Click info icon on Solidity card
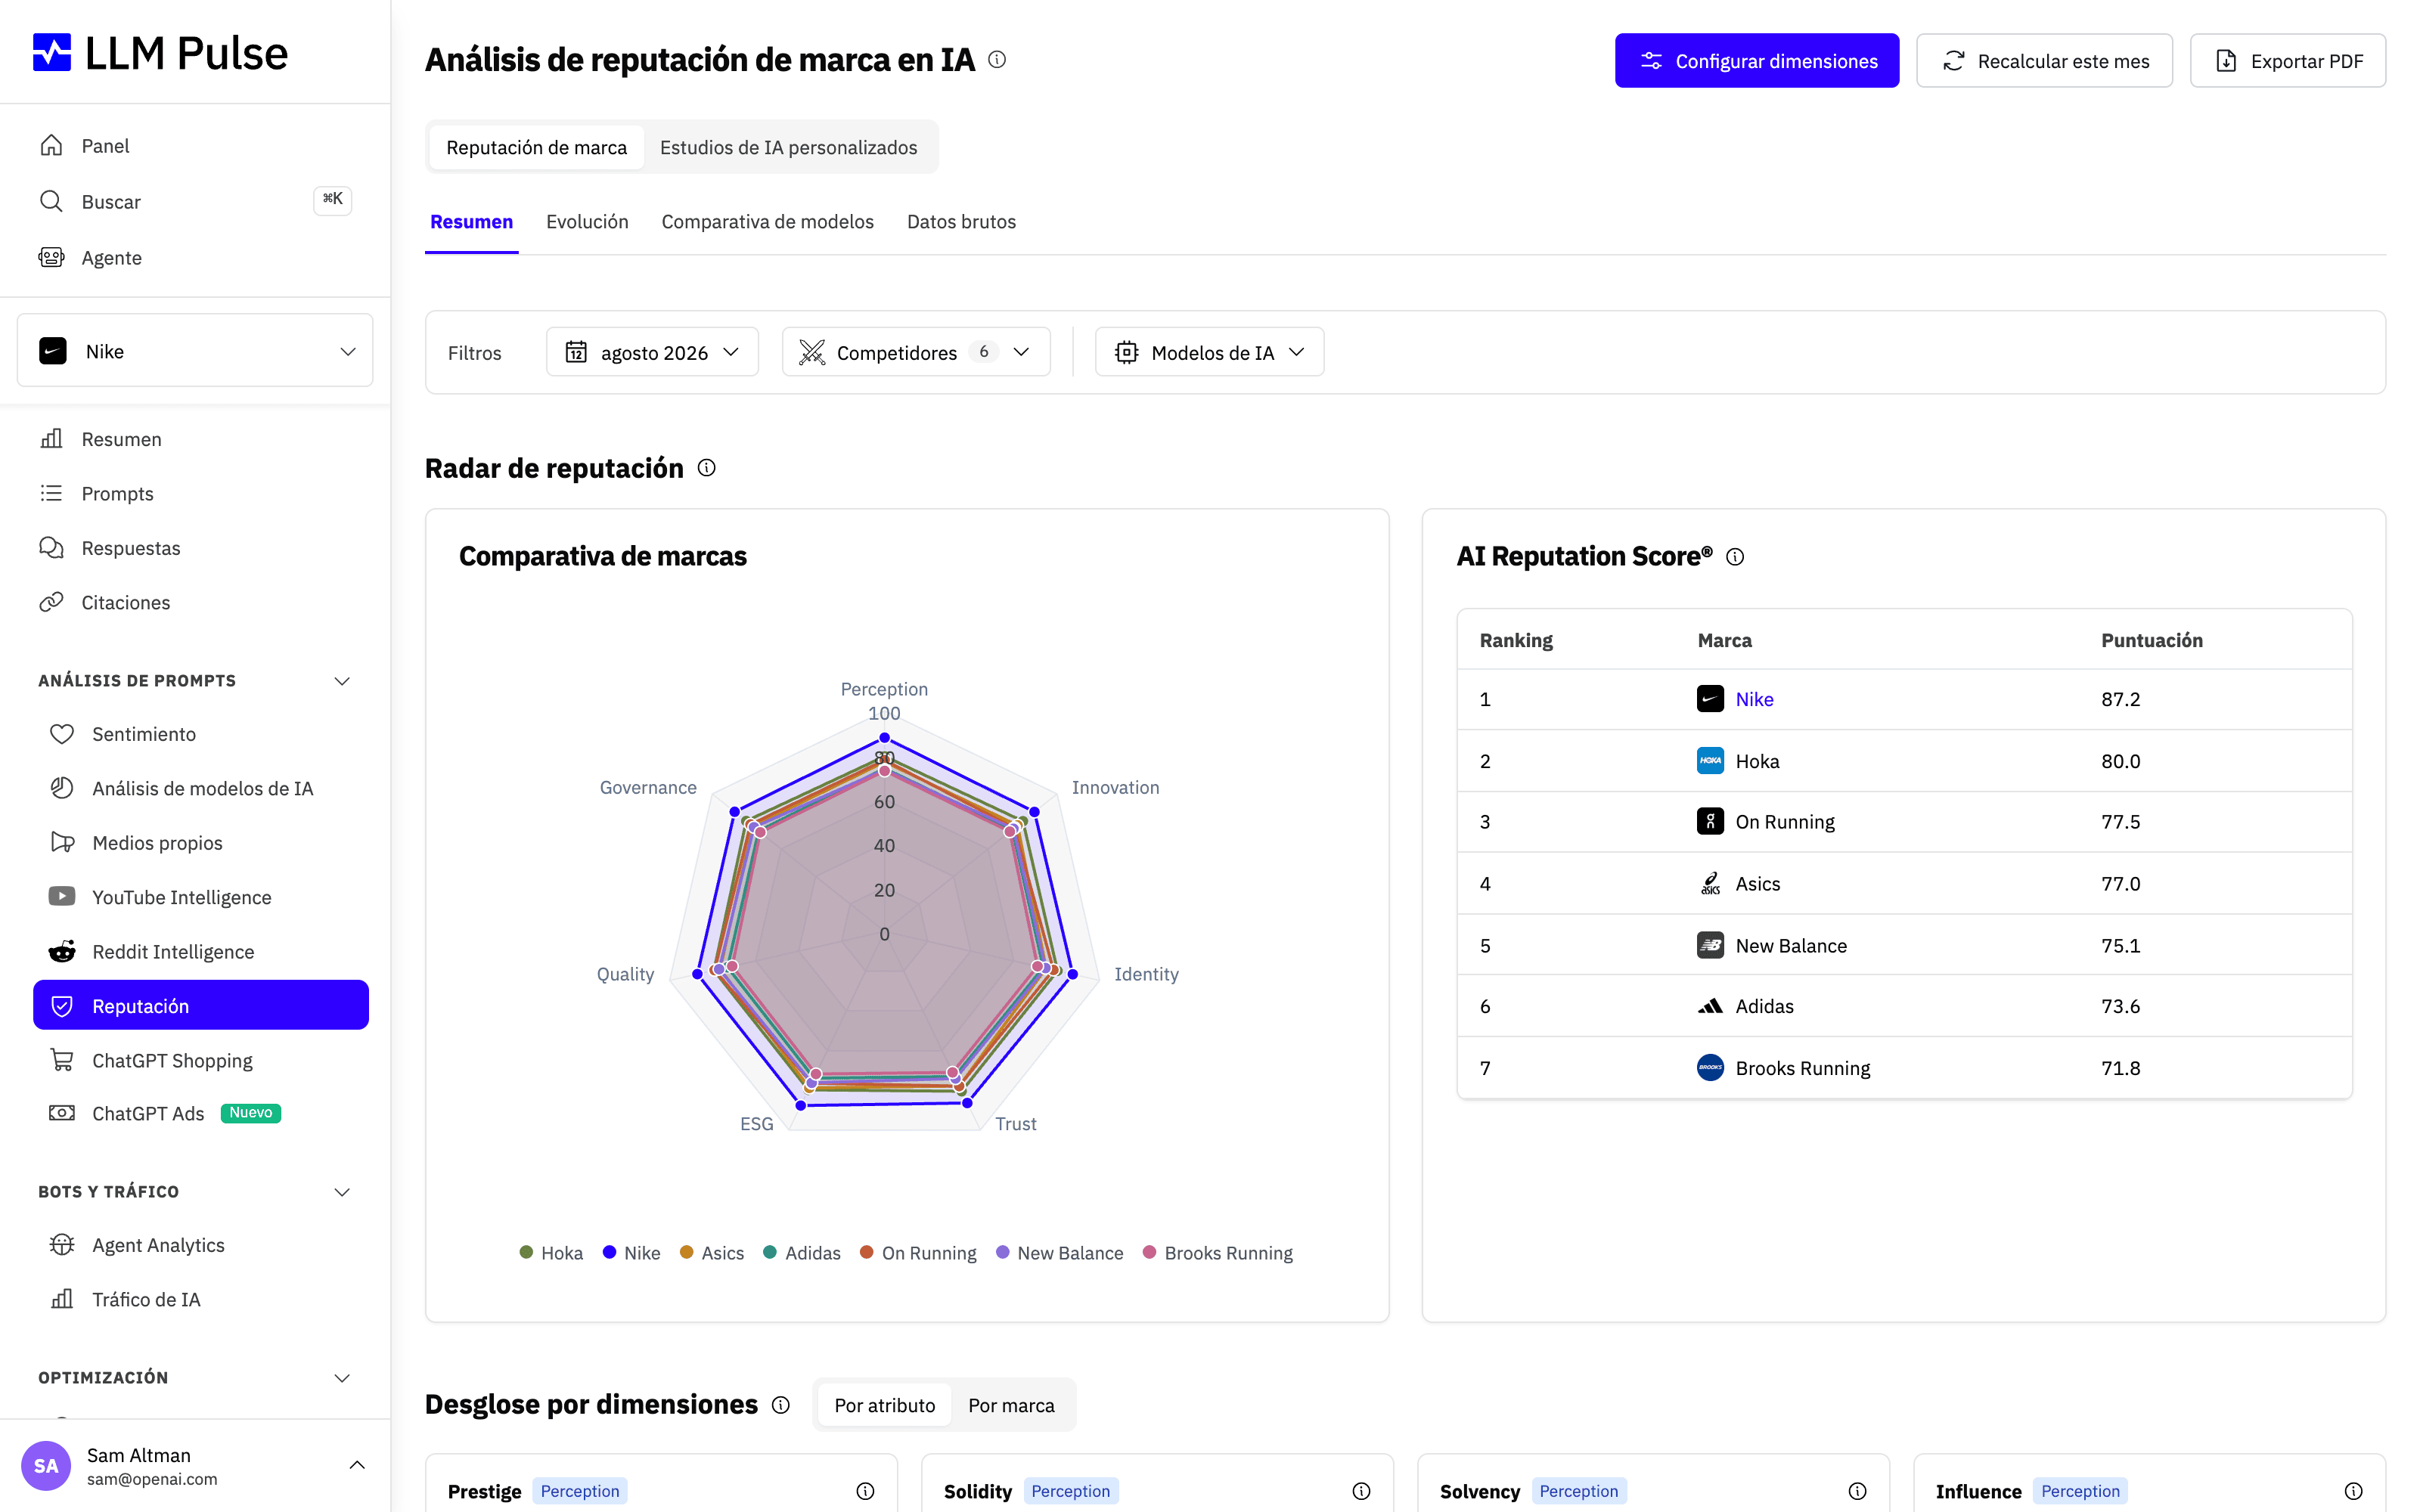The image size is (2420, 1512). [1362, 1491]
